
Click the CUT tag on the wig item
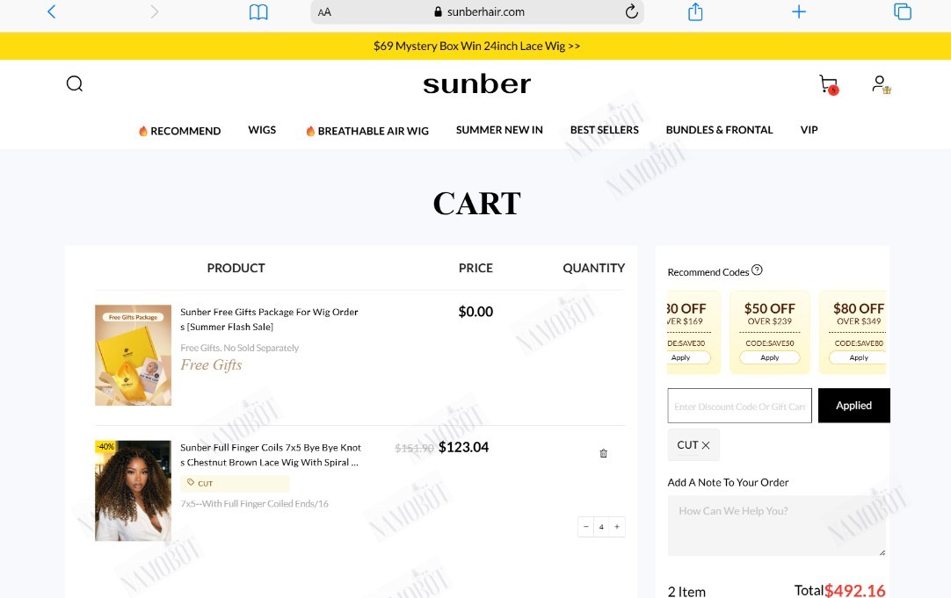point(235,484)
